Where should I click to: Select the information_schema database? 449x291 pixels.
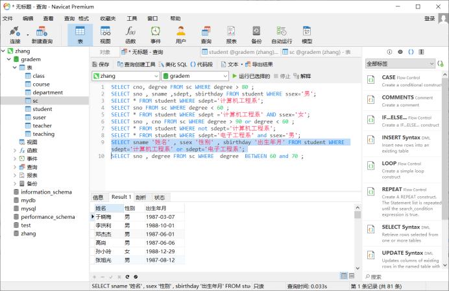(46, 192)
